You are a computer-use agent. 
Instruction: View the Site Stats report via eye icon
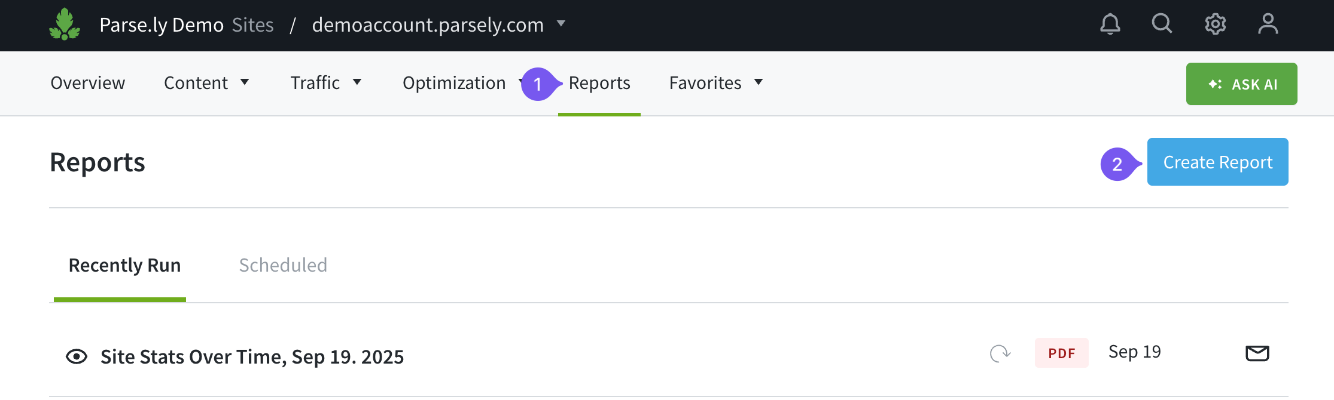coord(77,357)
